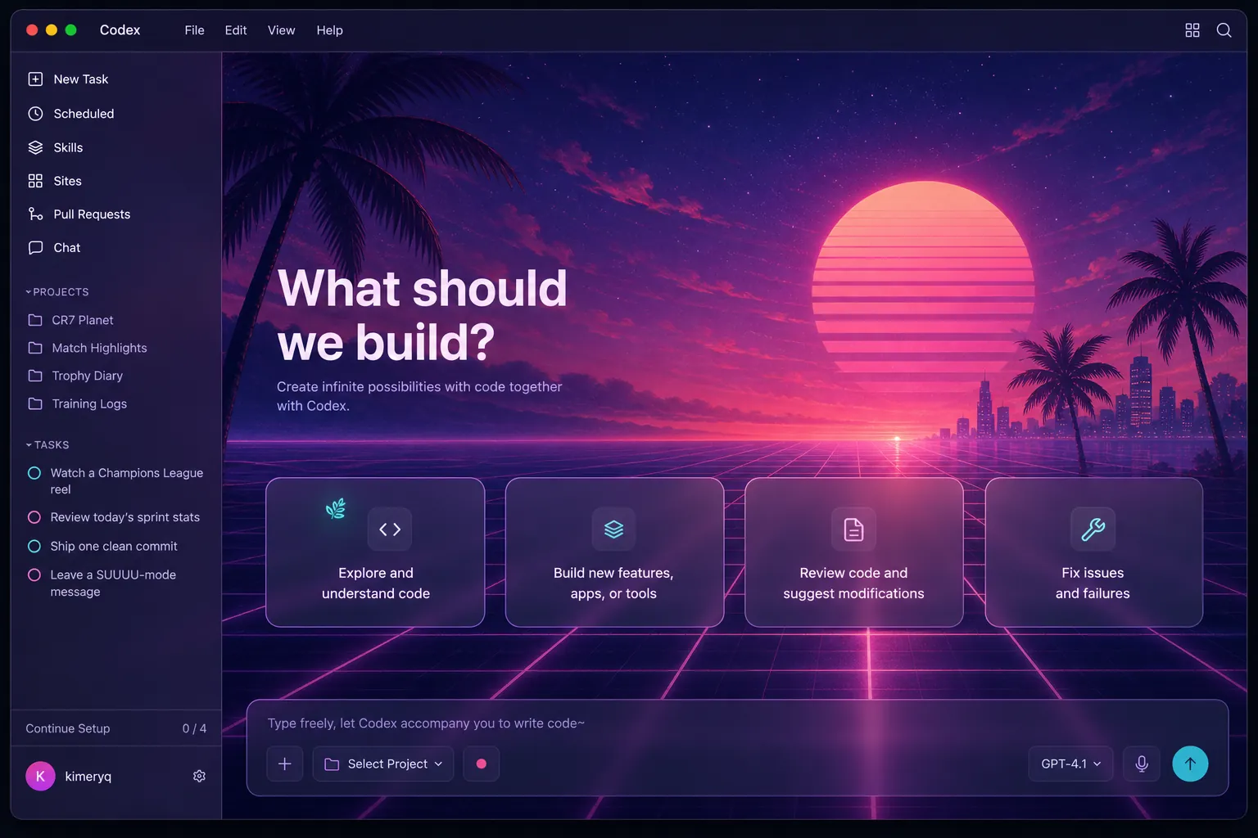Click the kimeryq username
The height and width of the screenshot is (838, 1258).
click(88, 776)
